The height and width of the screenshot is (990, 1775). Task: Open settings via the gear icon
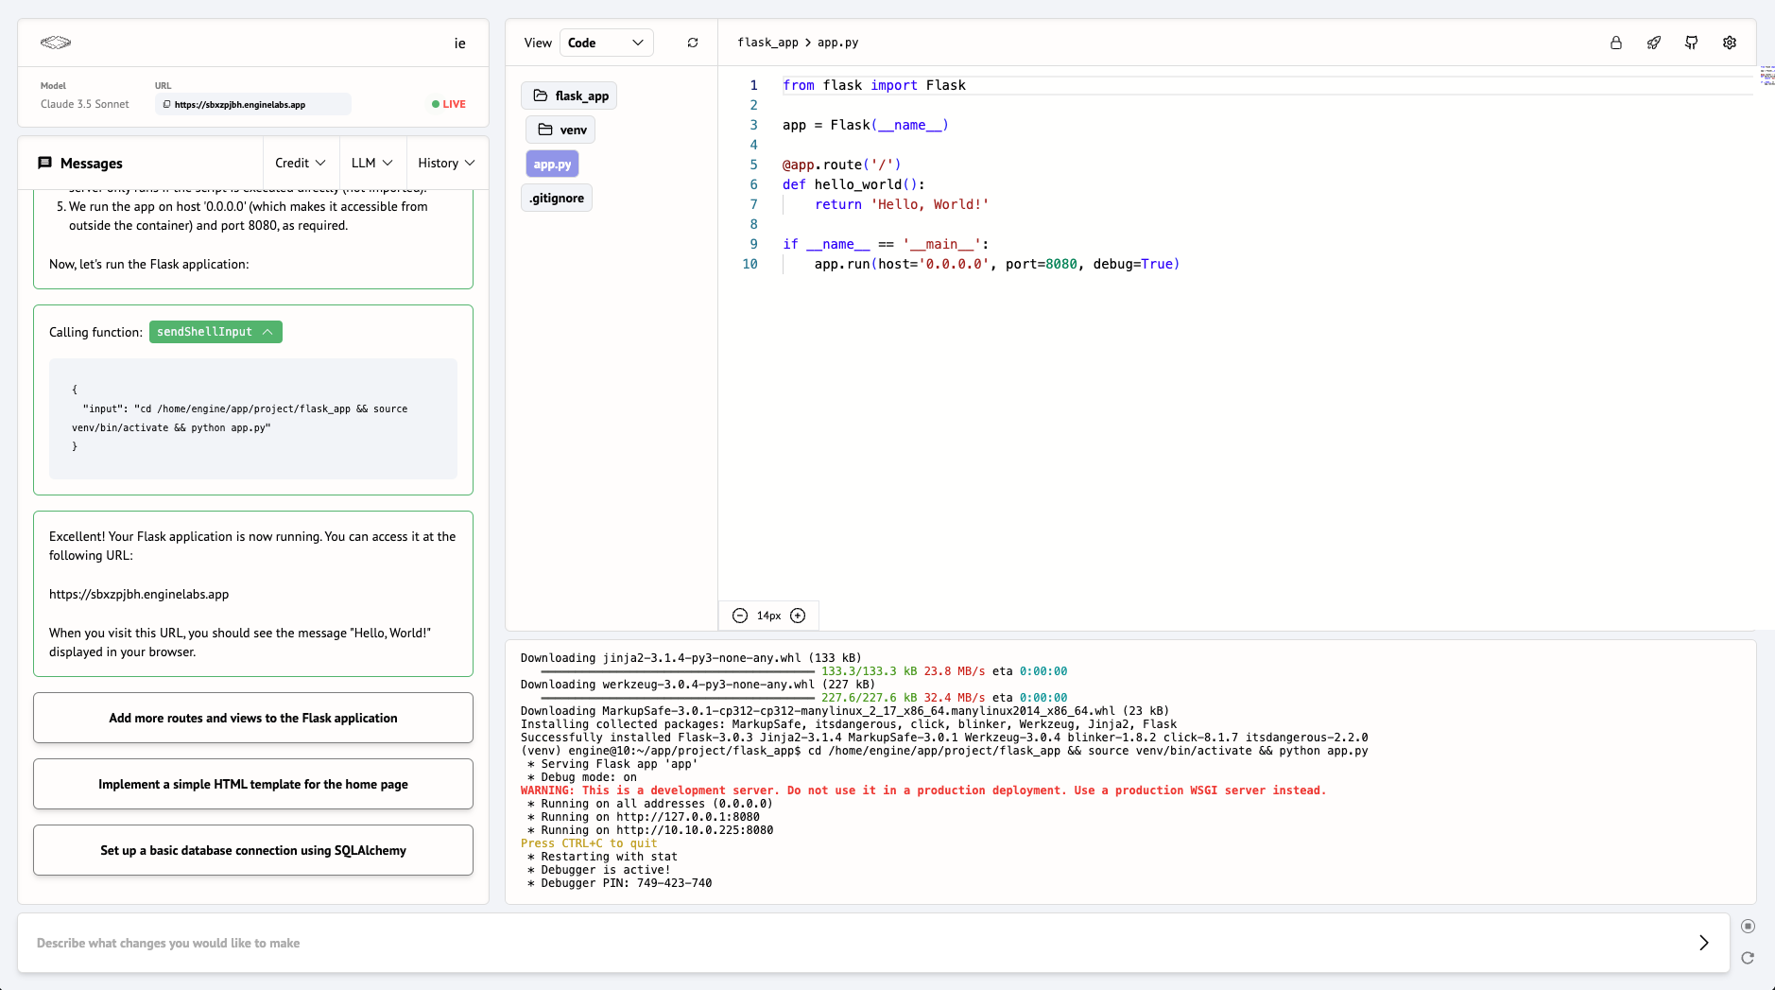coord(1730,43)
